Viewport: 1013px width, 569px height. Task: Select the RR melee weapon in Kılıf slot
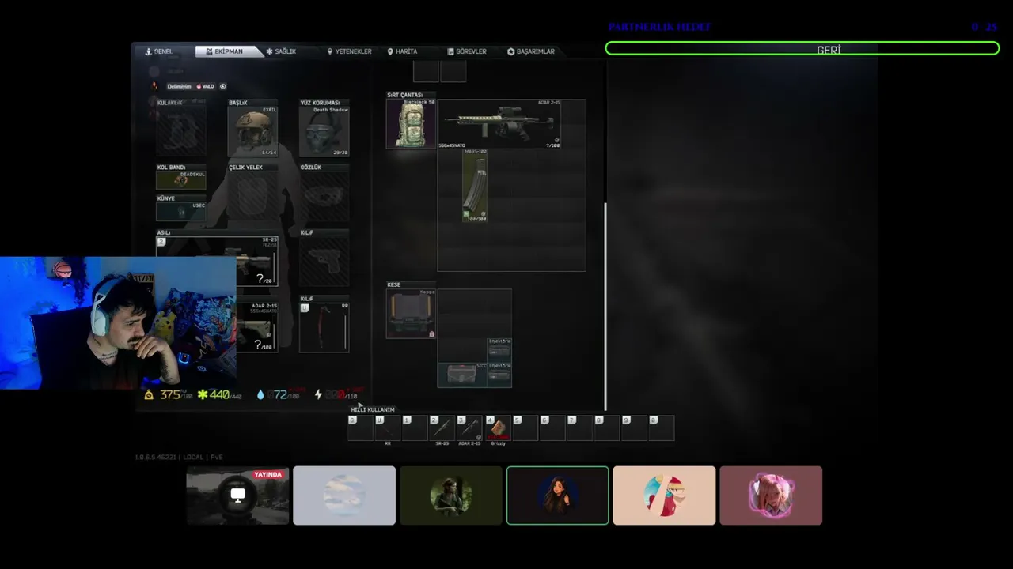pos(324,327)
